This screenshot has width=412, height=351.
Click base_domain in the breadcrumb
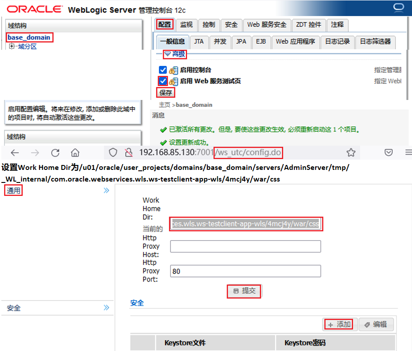pos(194,105)
